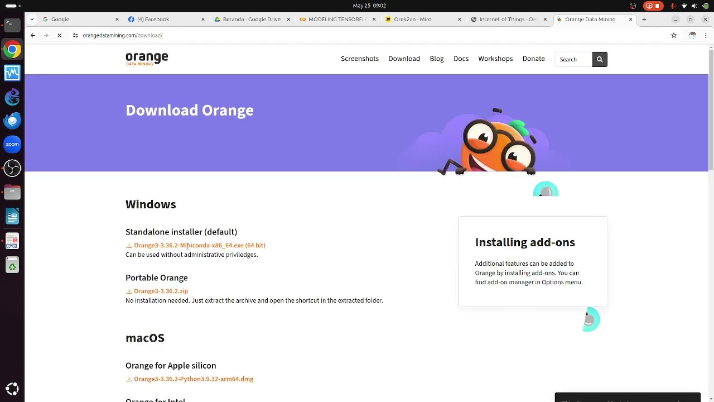The height and width of the screenshot is (402, 714).
Task: Open Chrome profile avatar menu
Action: click(x=692, y=35)
